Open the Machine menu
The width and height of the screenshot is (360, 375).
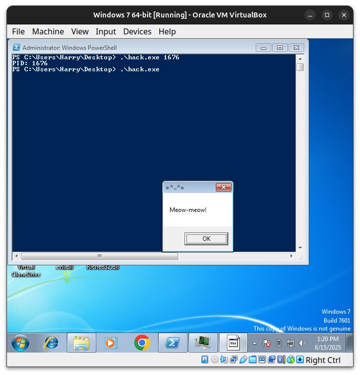click(x=48, y=31)
